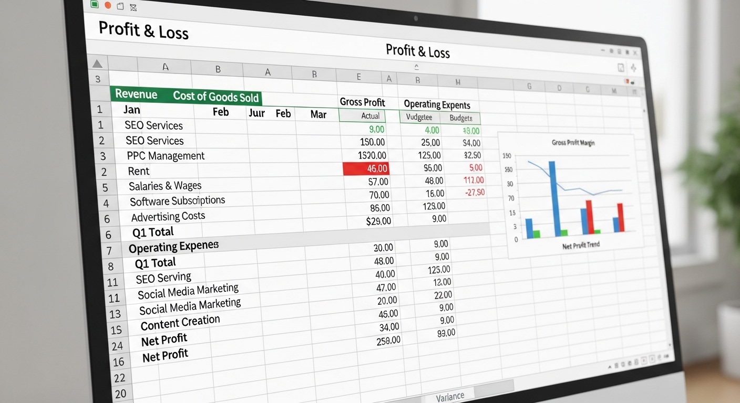
Task: Select the 1520.00 value cell
Action: click(x=372, y=155)
